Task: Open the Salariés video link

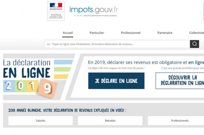Action: (40, 121)
